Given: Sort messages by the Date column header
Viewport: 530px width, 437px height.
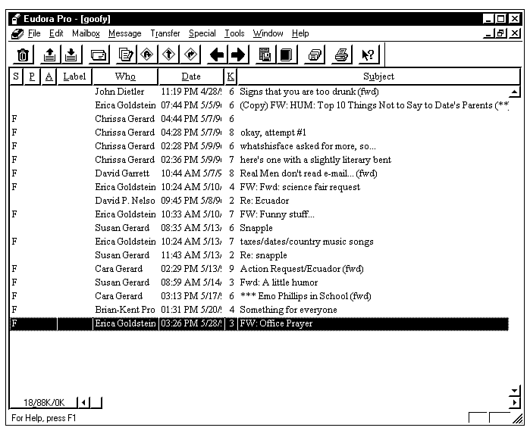Looking at the screenshot, I should [x=191, y=76].
